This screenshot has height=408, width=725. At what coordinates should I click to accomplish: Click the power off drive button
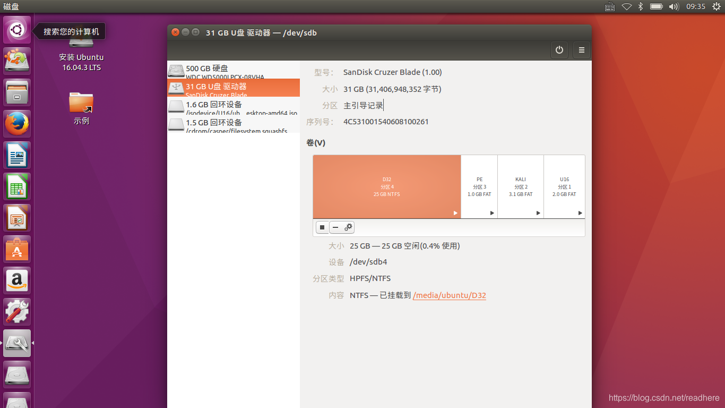559,50
